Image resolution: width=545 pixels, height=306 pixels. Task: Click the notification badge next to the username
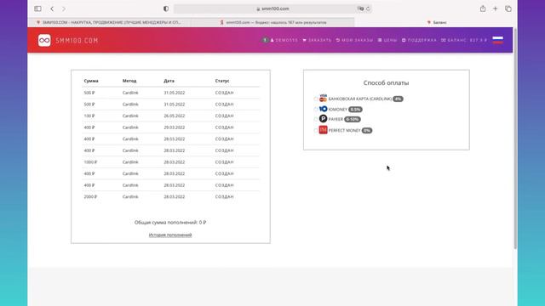265,40
